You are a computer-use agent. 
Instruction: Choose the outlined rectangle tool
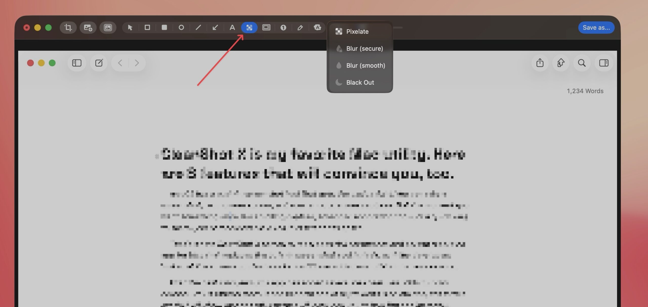tap(147, 27)
